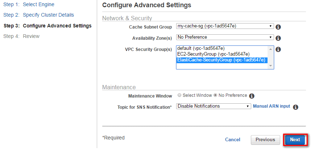Click info icon beside Cache Subnet Group
The height and width of the screenshot is (151, 319).
click(x=278, y=27)
